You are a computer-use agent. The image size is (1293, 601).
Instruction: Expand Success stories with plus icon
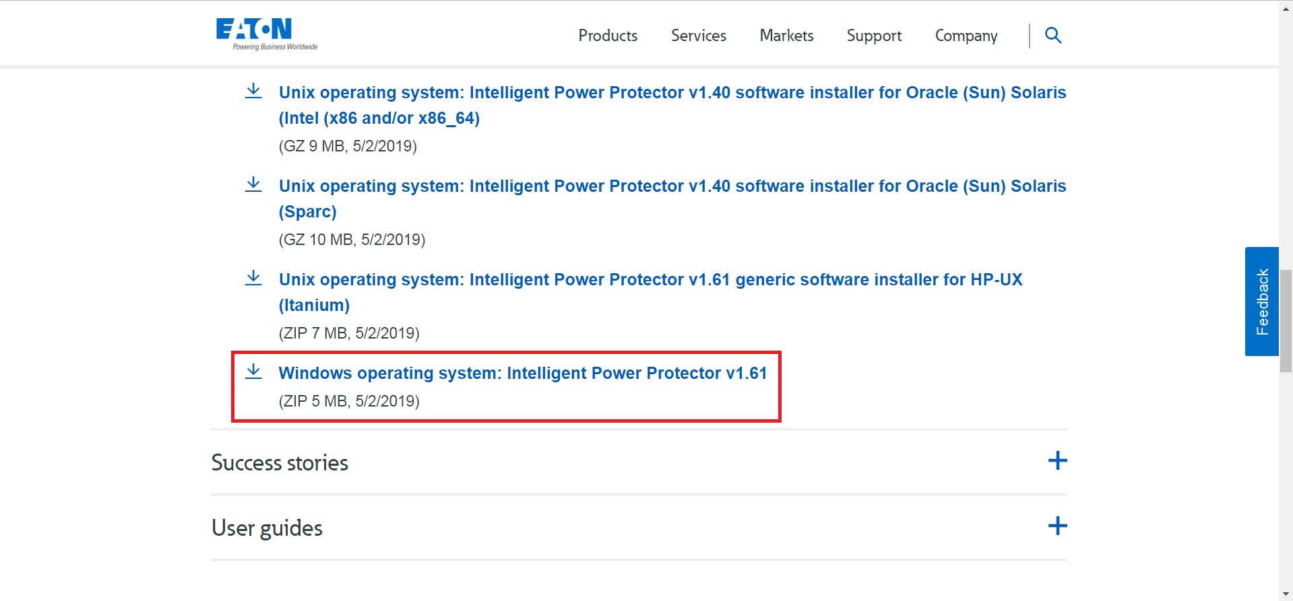pyautogui.click(x=1057, y=461)
